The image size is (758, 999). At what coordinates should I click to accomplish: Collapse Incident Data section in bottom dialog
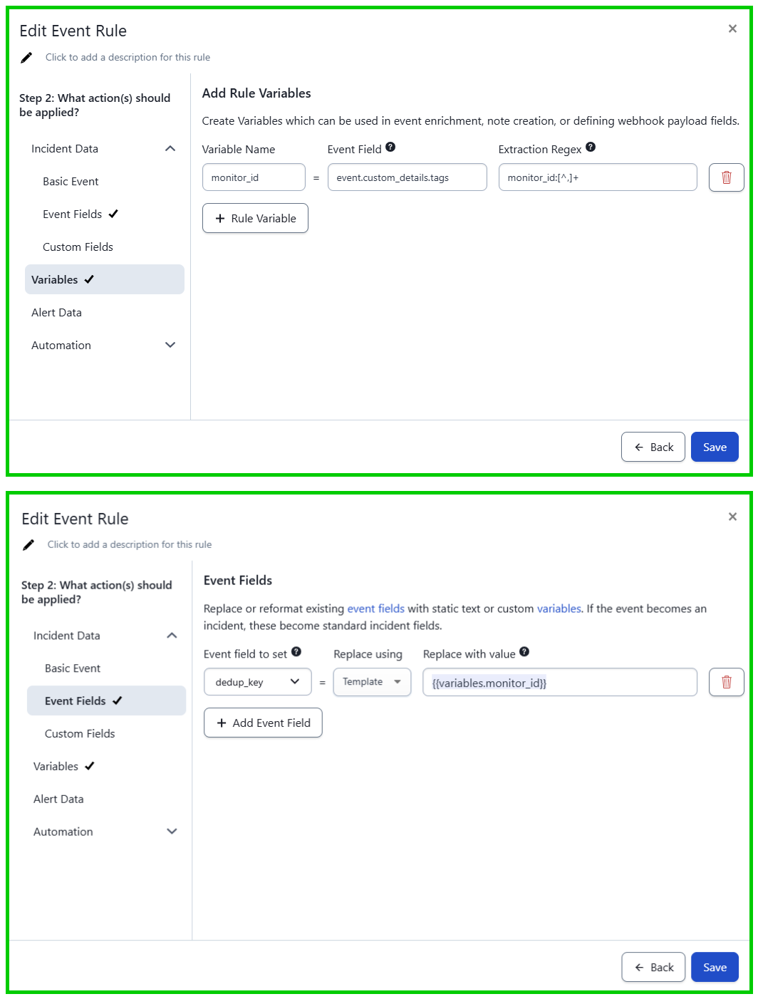pos(172,636)
